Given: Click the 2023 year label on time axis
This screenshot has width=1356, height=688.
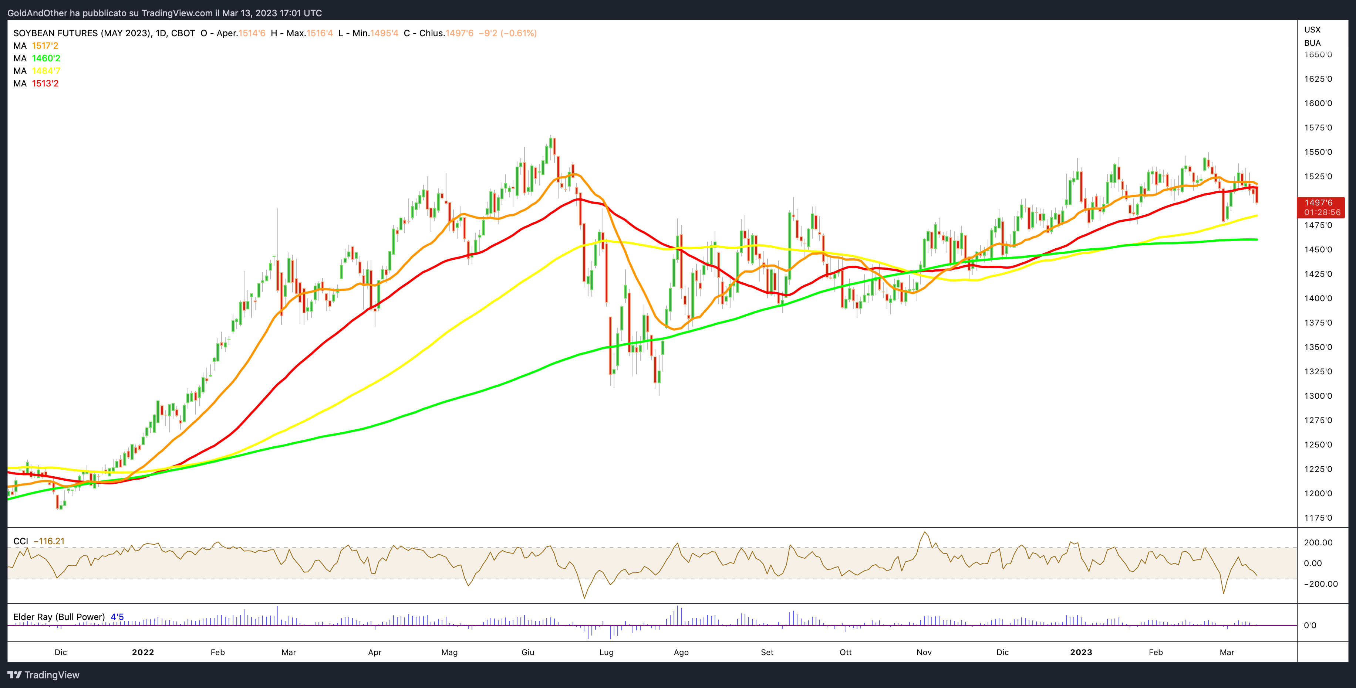Looking at the screenshot, I should [1081, 652].
